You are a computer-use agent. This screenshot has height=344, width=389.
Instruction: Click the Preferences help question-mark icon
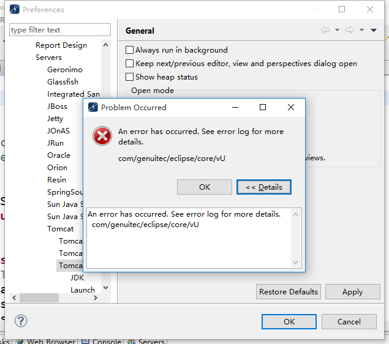pos(21,321)
